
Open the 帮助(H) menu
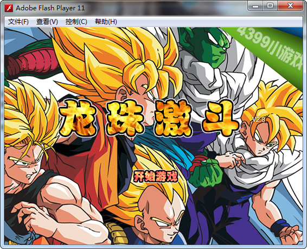coord(106,22)
